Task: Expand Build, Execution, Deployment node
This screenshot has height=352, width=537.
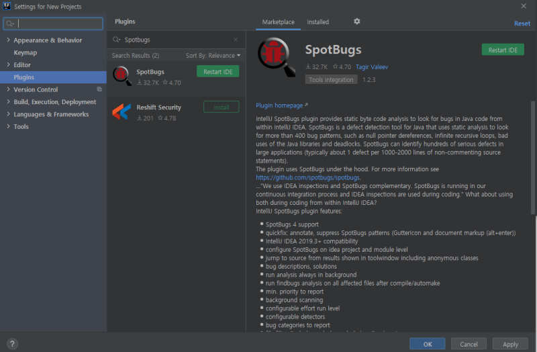Action: click(8, 102)
